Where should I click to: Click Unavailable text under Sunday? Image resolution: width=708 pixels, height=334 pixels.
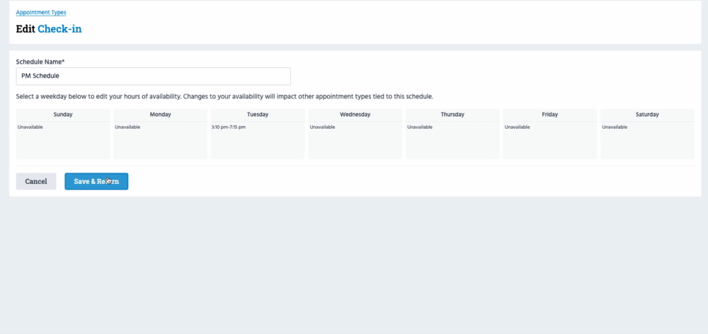tap(30, 127)
